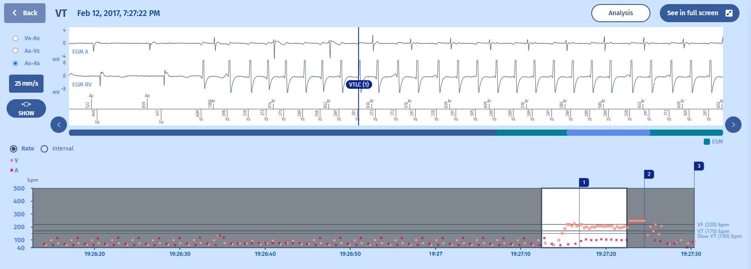The height and width of the screenshot is (269, 751).
Task: Change the 25 mm/s sweep speed
Action: pos(26,84)
